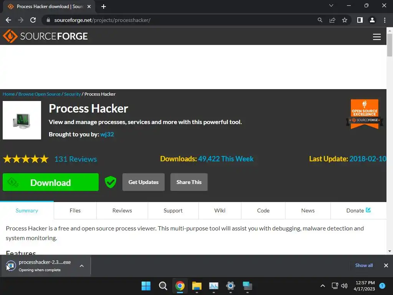Open the News tab

[308, 210]
